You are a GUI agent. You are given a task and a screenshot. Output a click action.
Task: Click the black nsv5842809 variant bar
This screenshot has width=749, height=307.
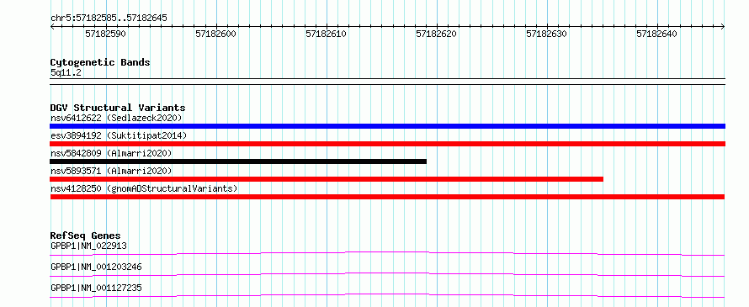238,161
